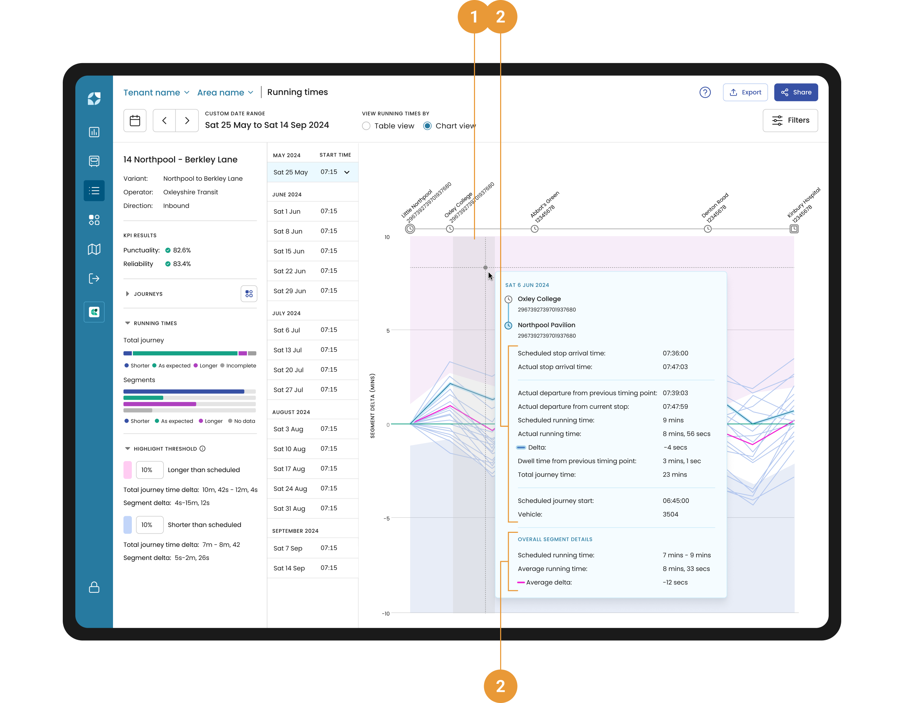Screen dimensions: 904x703
Task: Open the chart report sidebar icon
Action: click(x=94, y=132)
